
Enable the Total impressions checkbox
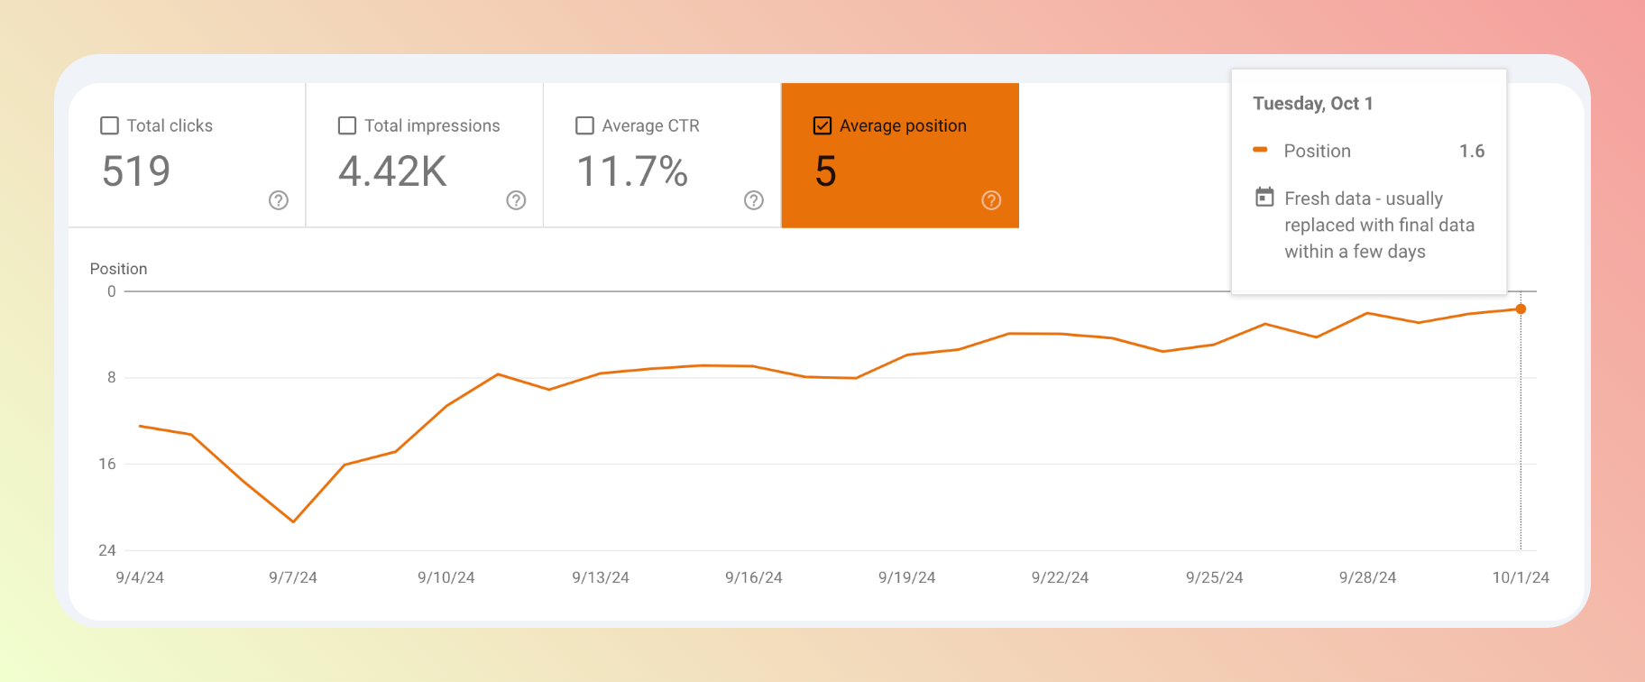[x=347, y=125]
